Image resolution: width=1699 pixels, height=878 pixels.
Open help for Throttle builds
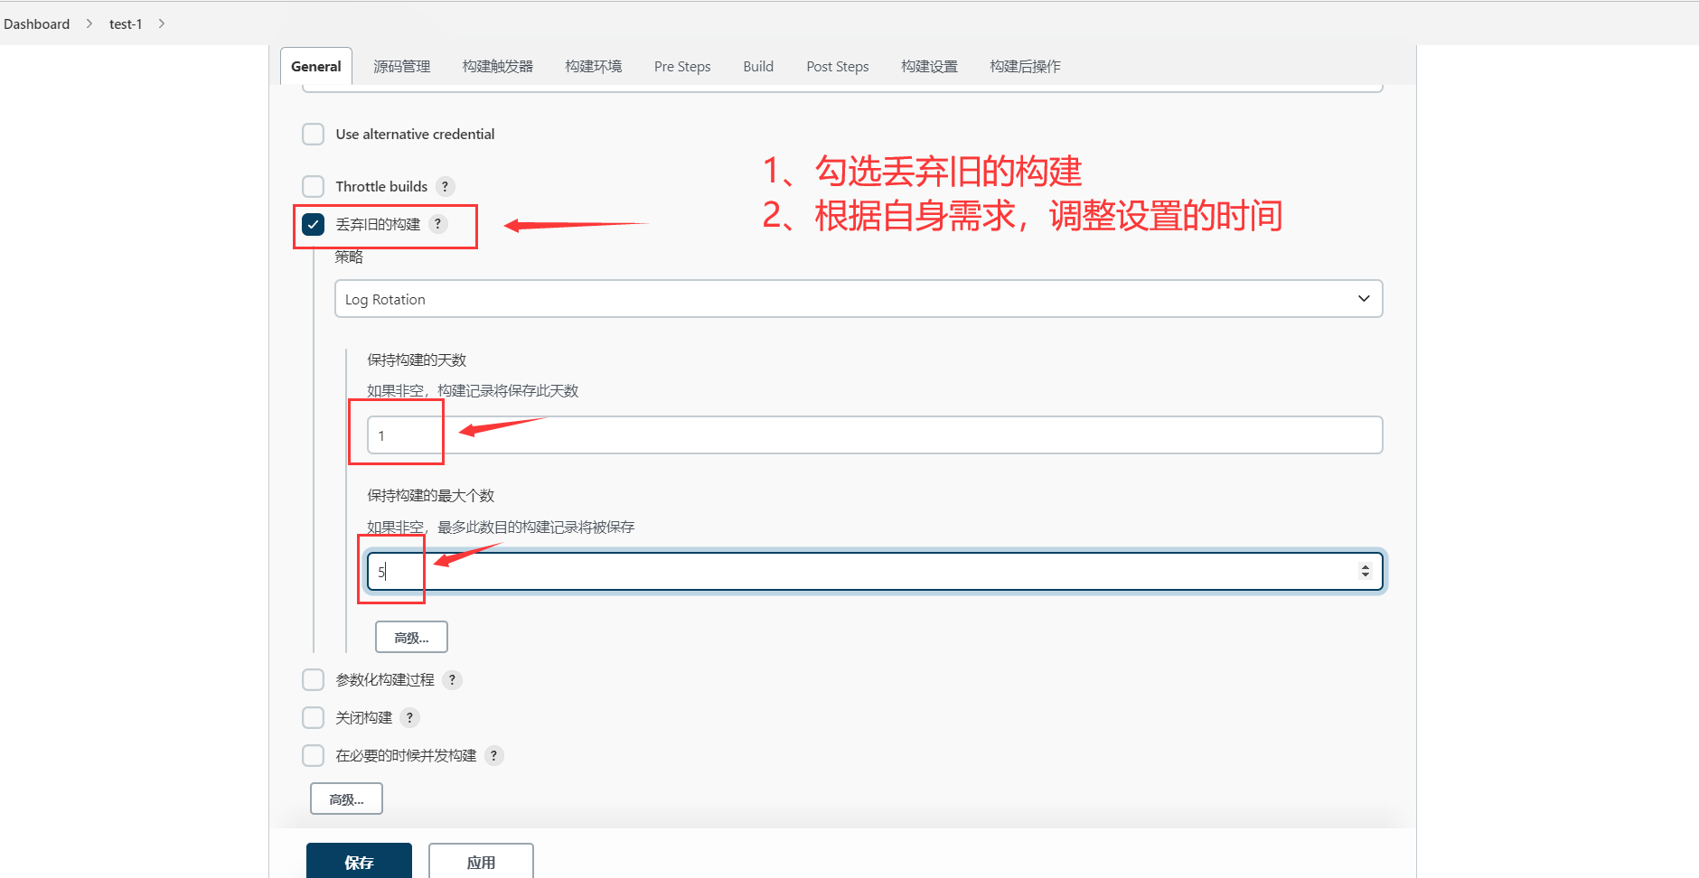click(445, 186)
